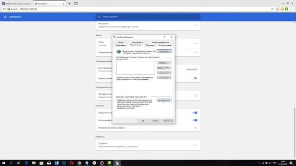The height and width of the screenshot is (166, 296).
Task: Select the 'Подключения' tab
Action: pyautogui.click(x=136, y=45)
